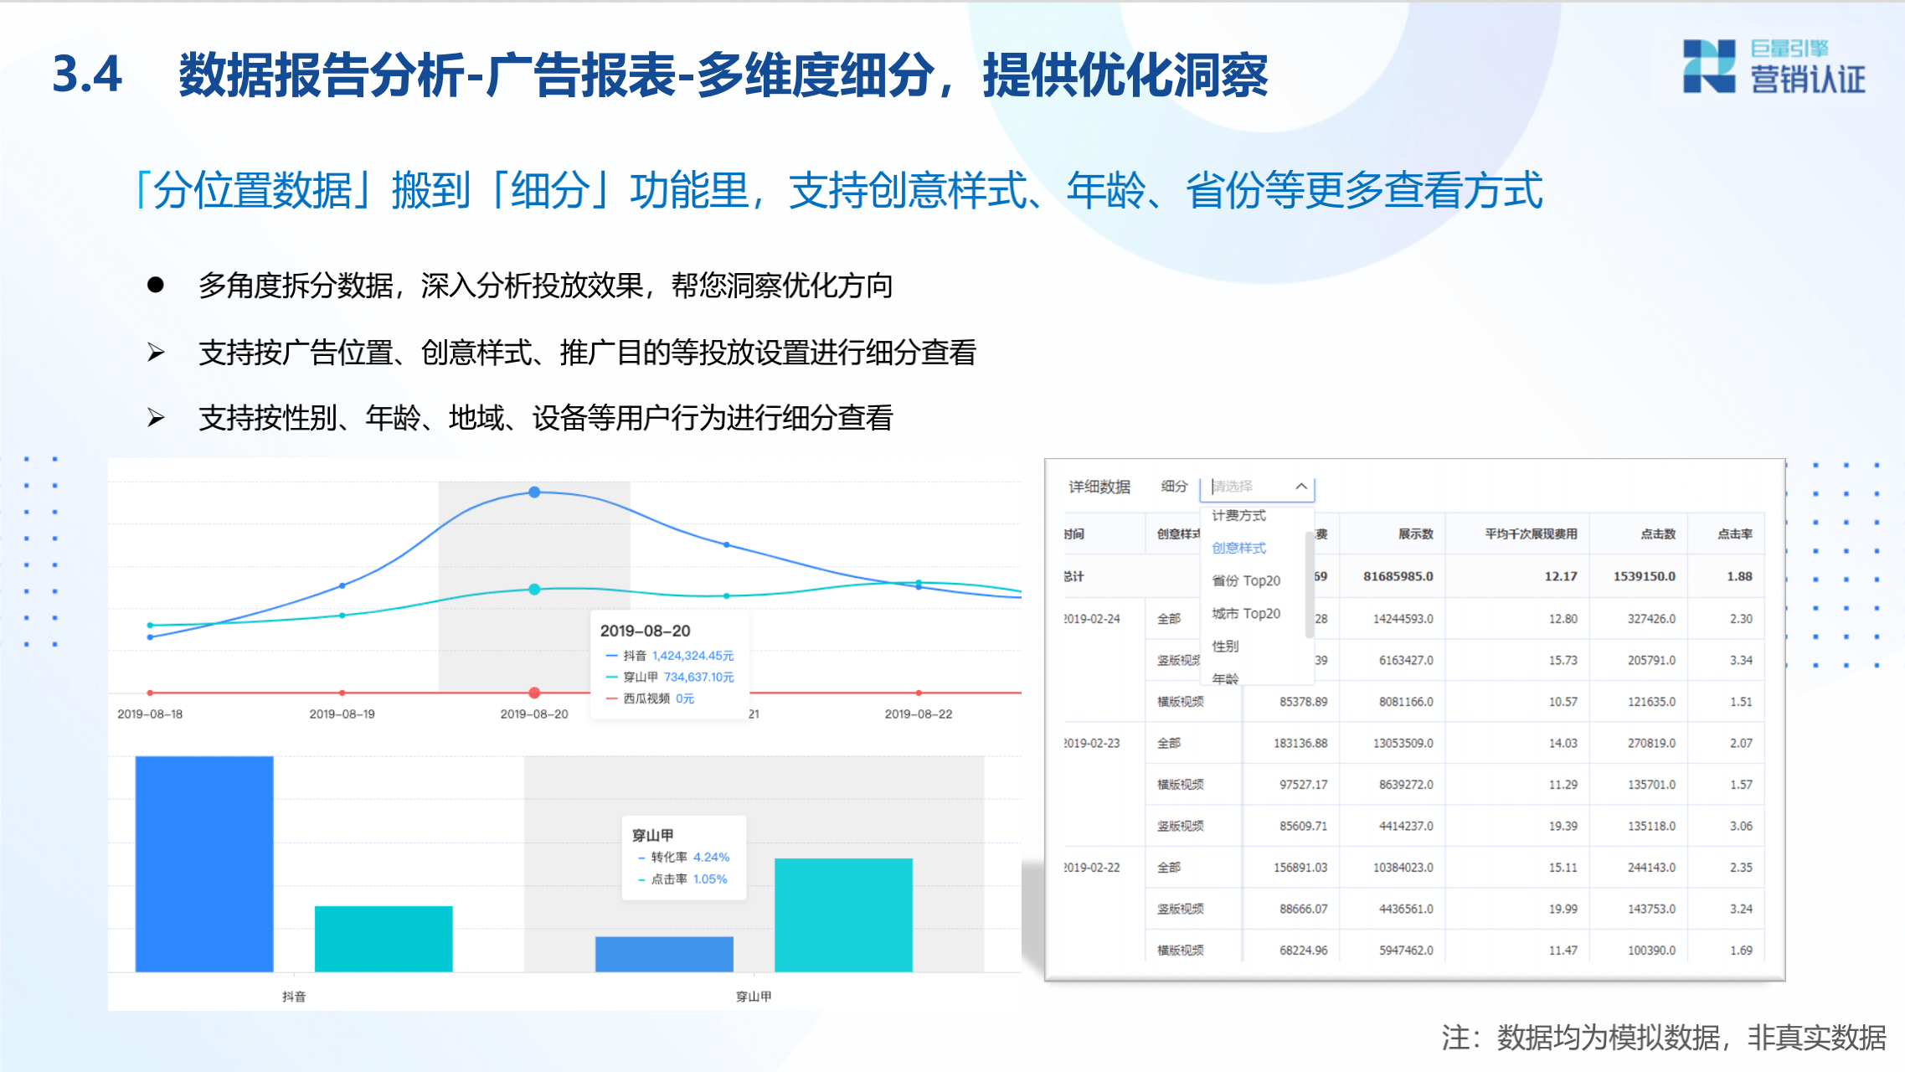This screenshot has height=1072, width=1905.
Task: Click the 100390.0 clicks cell
Action: pyautogui.click(x=1651, y=951)
